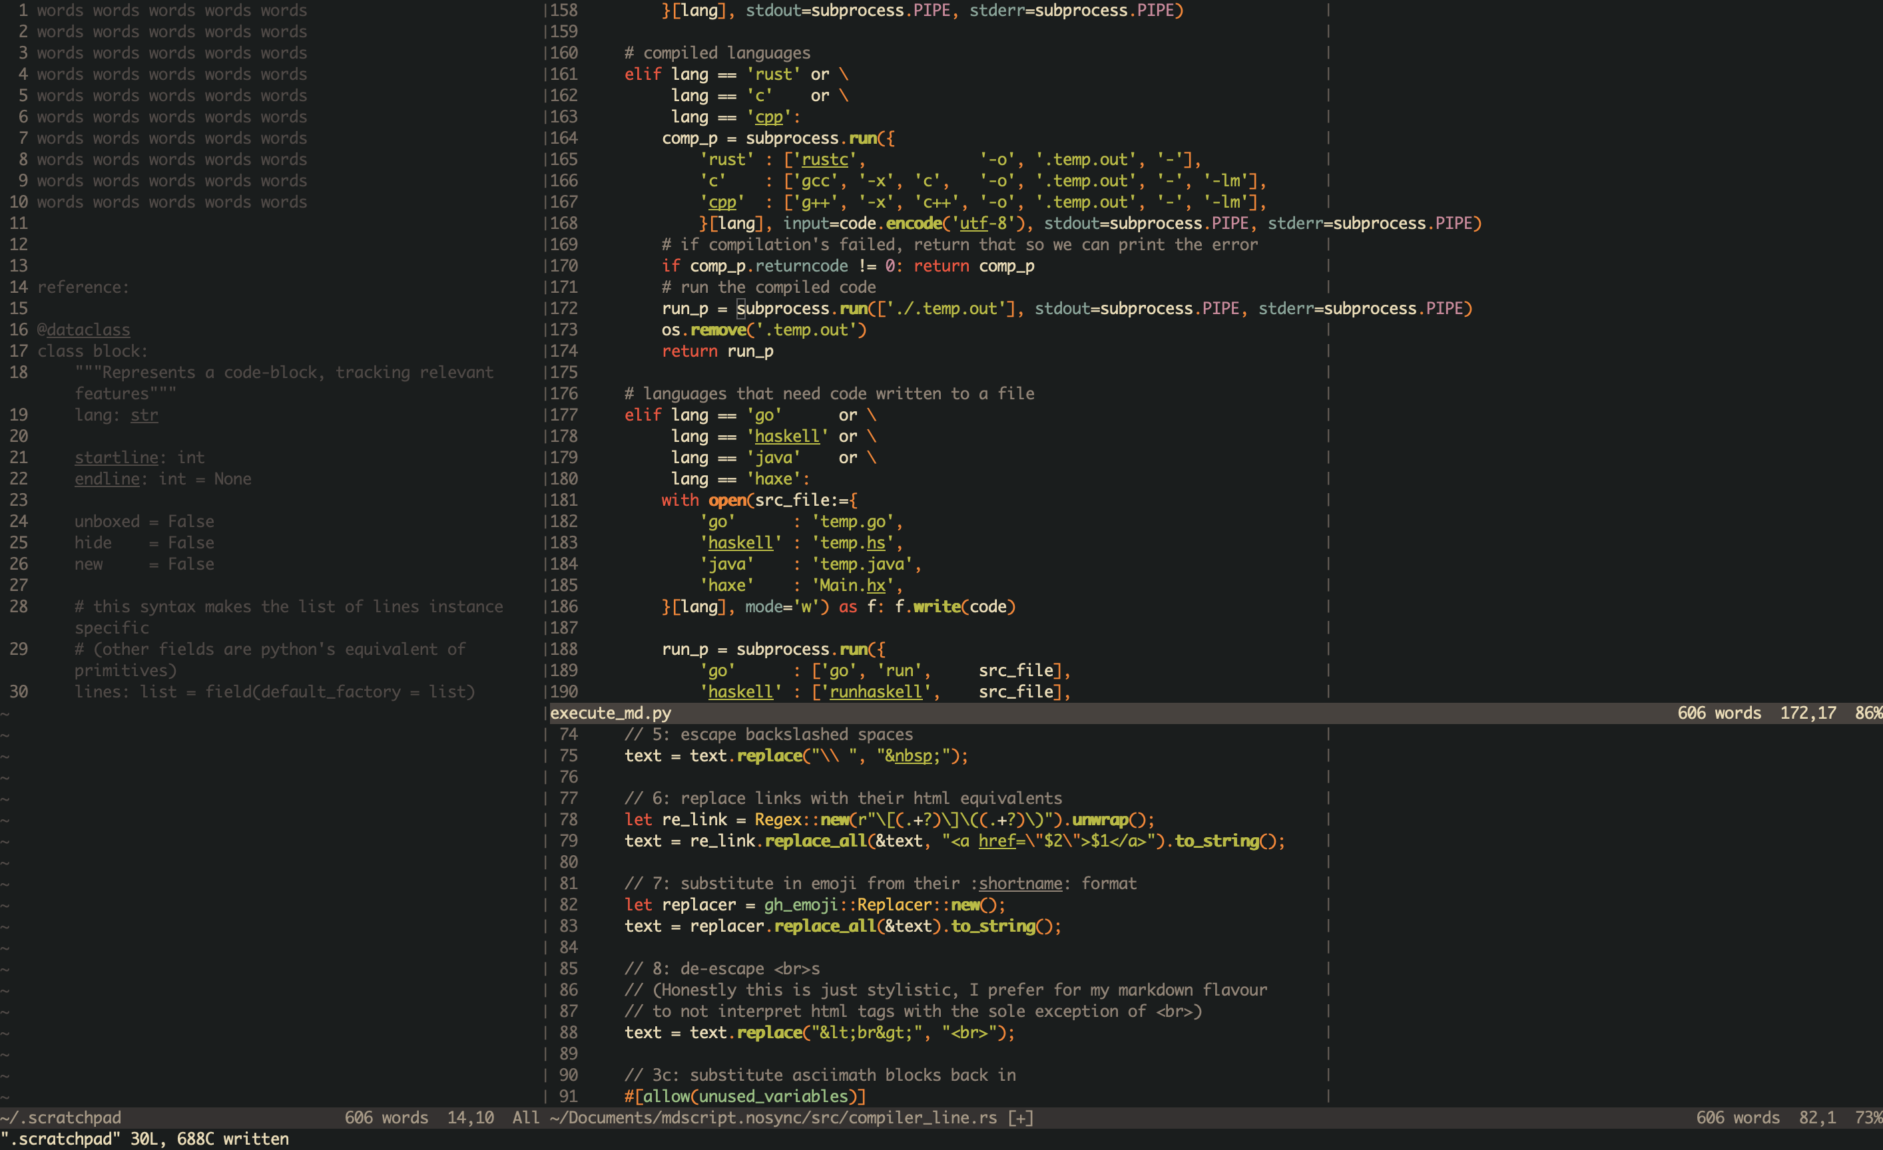This screenshot has width=1883, height=1150.
Task: Click 'let re_link' in the Rust pane
Action: 676,819
